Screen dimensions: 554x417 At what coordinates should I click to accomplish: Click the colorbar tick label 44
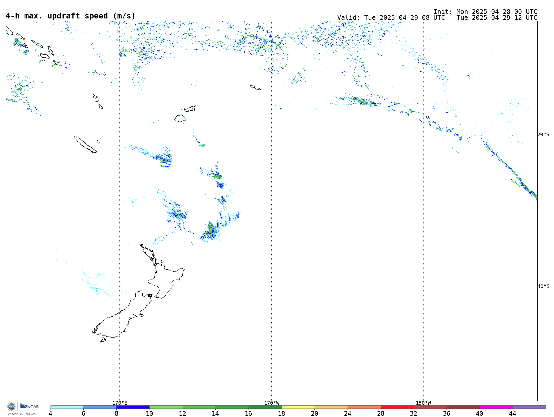point(513,413)
